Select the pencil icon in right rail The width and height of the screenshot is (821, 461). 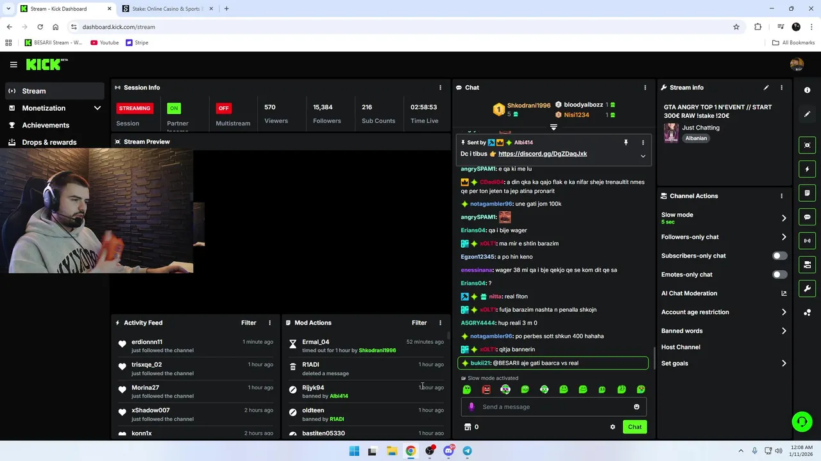point(807,114)
